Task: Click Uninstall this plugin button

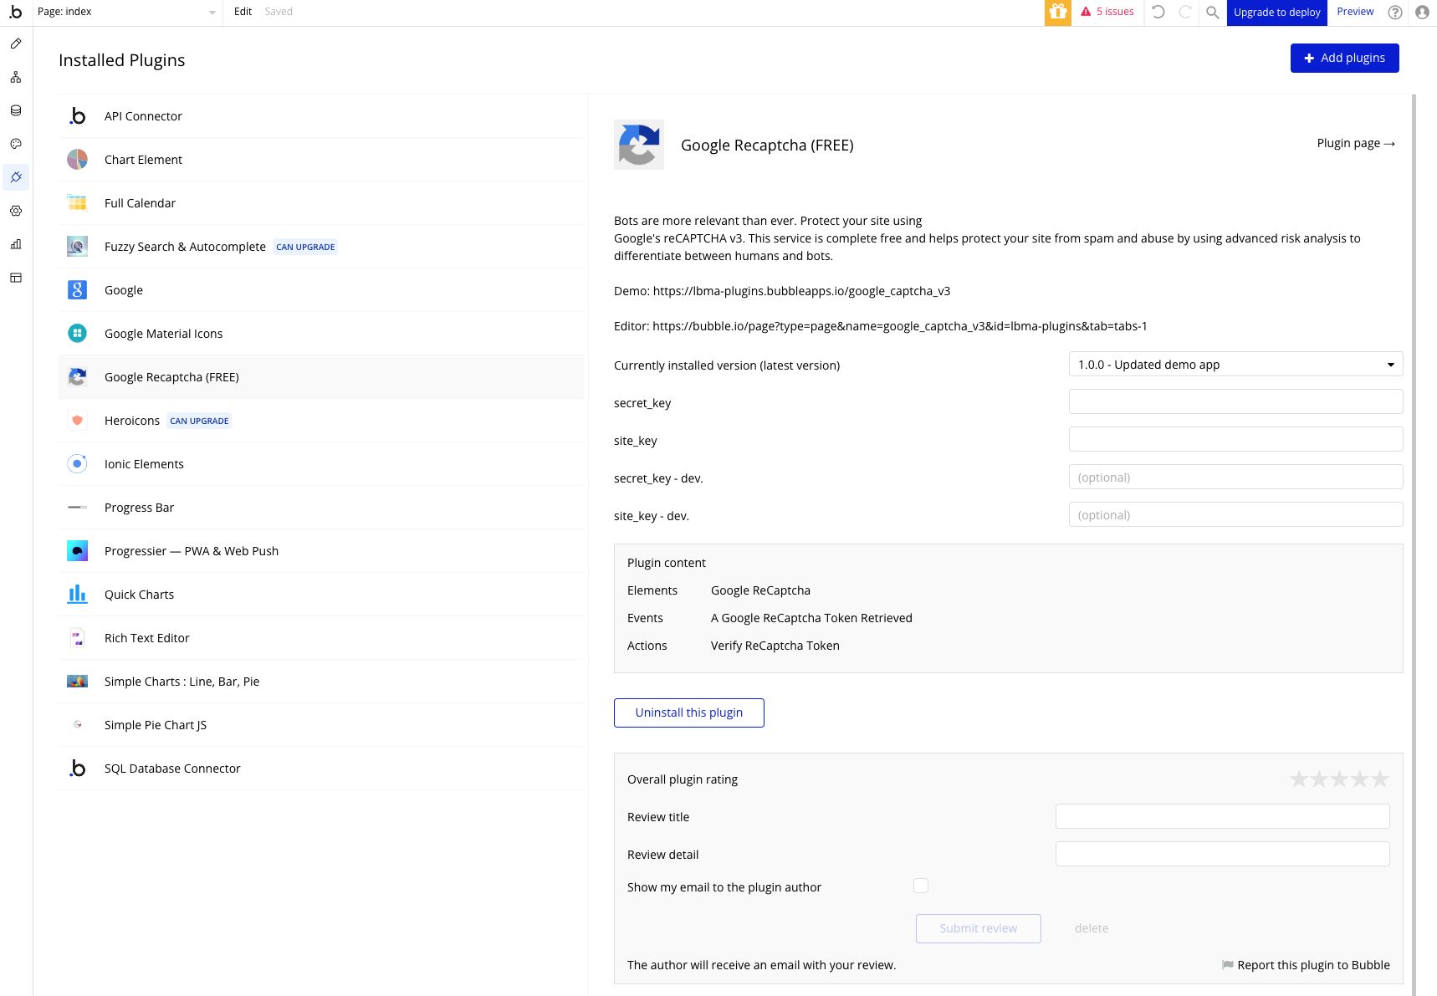Action: tap(688, 713)
